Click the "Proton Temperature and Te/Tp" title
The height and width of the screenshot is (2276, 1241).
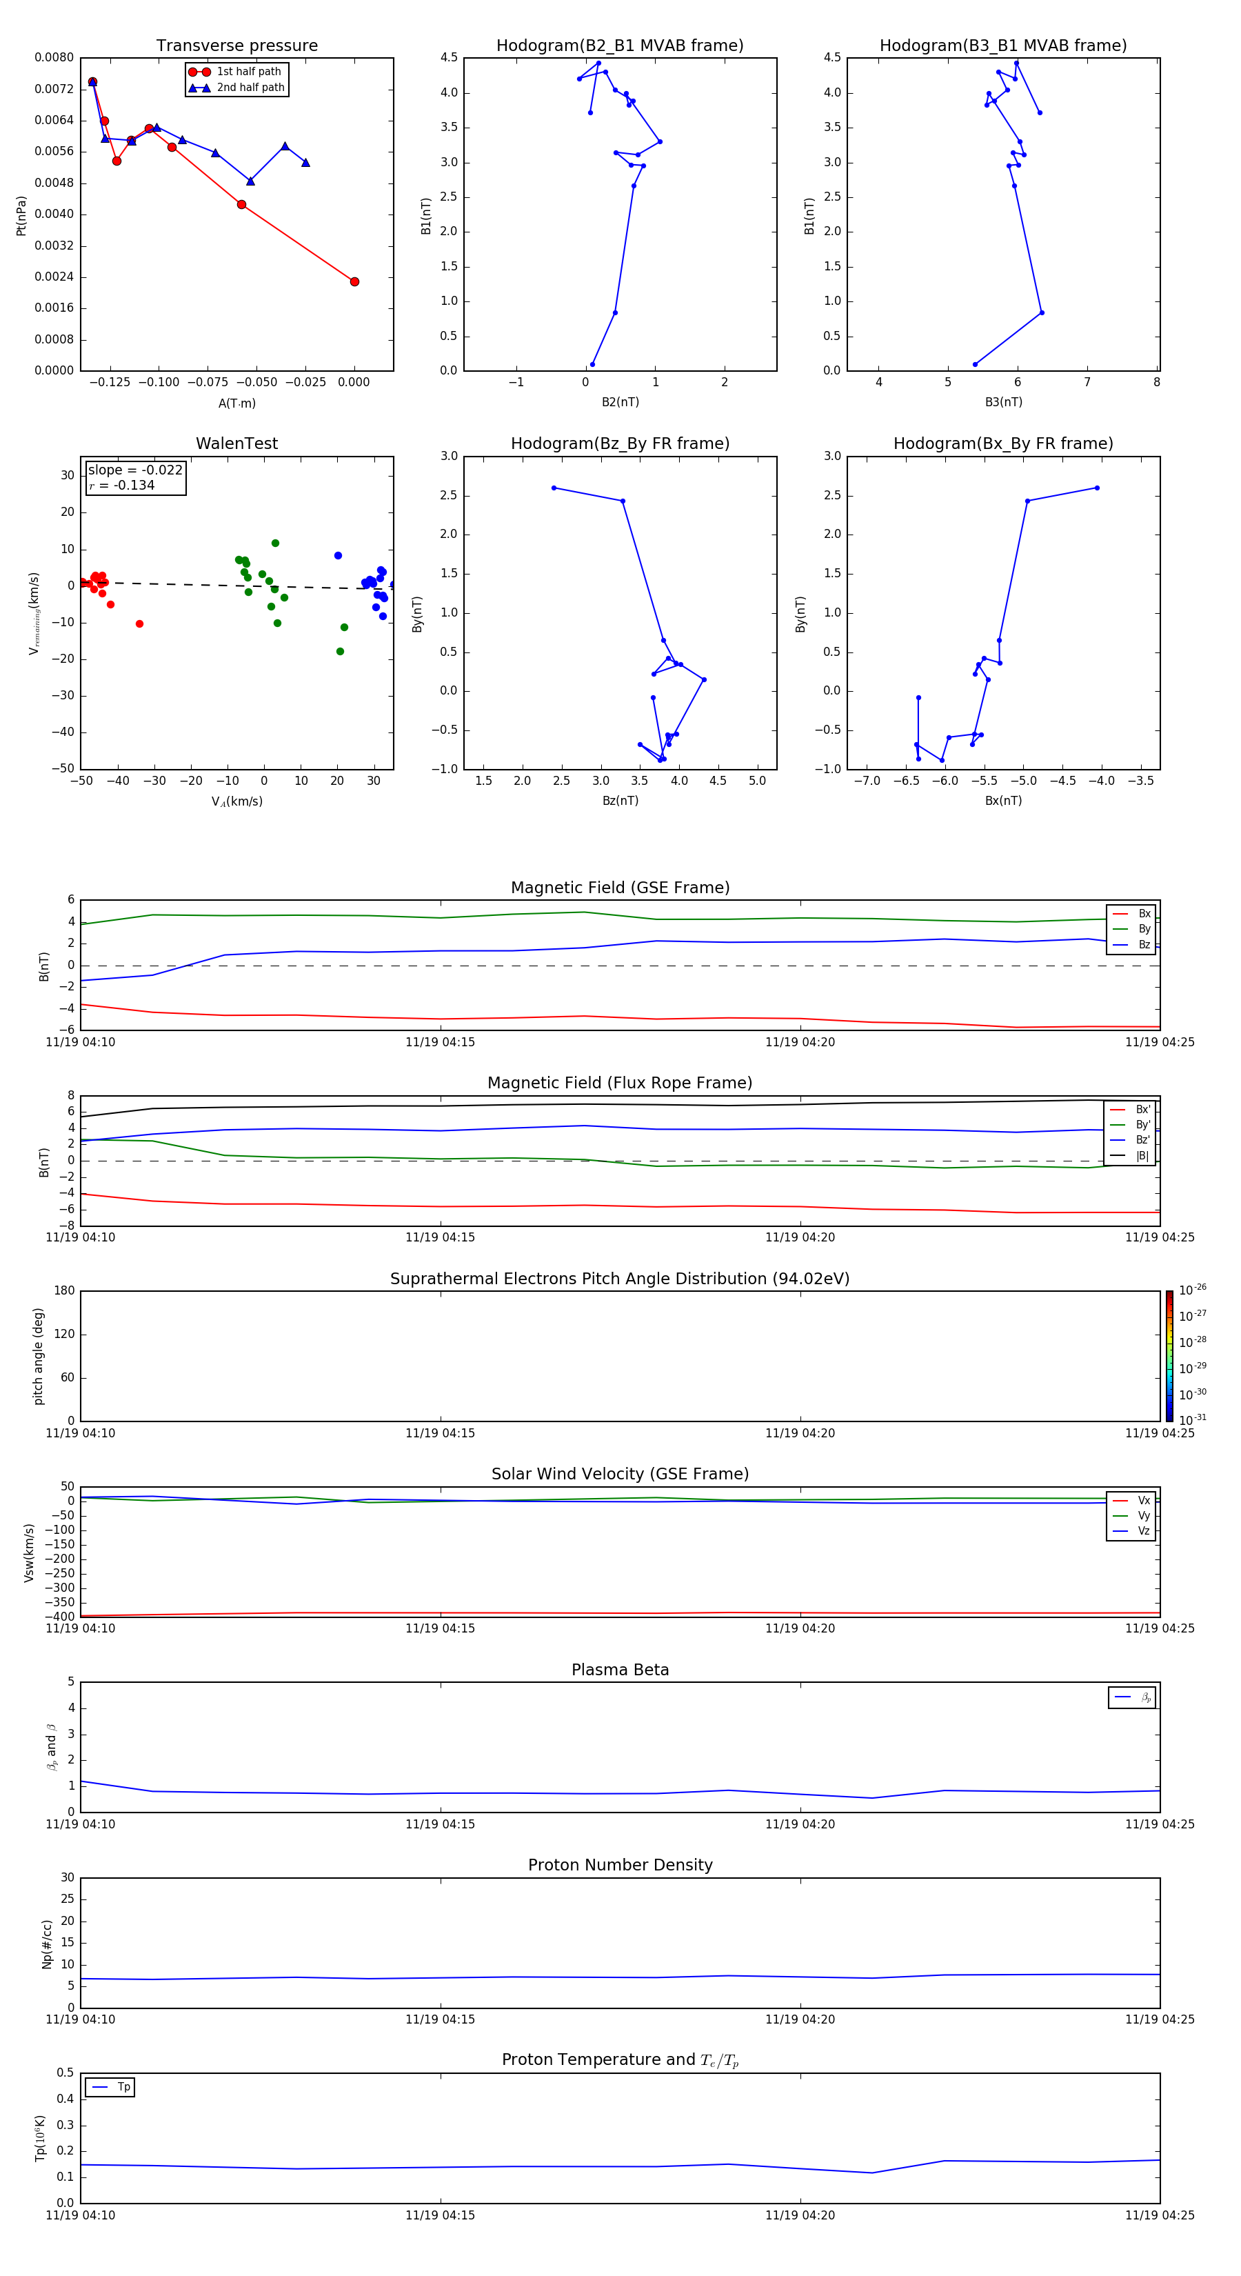click(620, 2059)
